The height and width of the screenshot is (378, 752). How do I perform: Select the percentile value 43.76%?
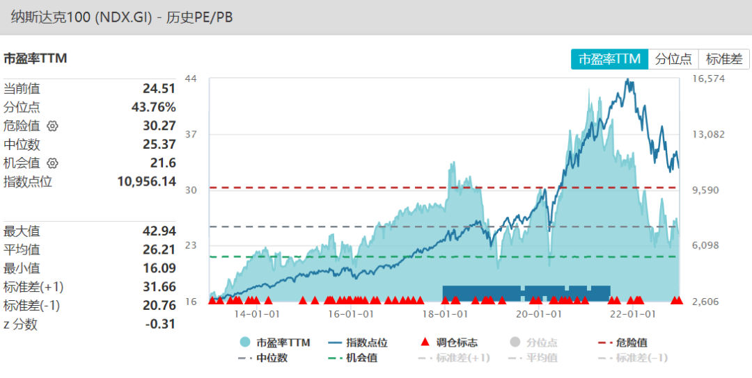point(153,107)
